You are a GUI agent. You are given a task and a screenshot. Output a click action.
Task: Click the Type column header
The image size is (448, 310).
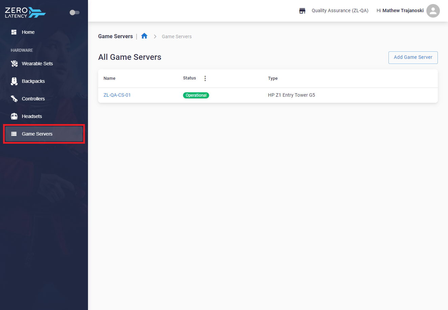(x=273, y=78)
